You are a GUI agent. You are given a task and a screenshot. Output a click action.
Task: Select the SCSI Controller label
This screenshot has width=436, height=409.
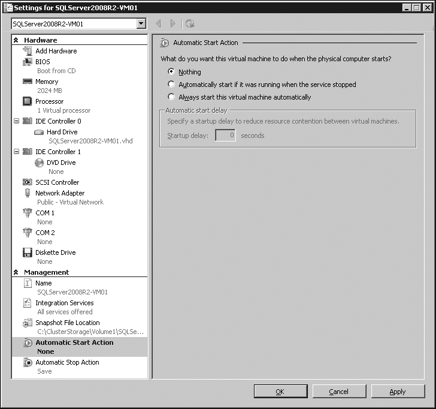(57, 182)
